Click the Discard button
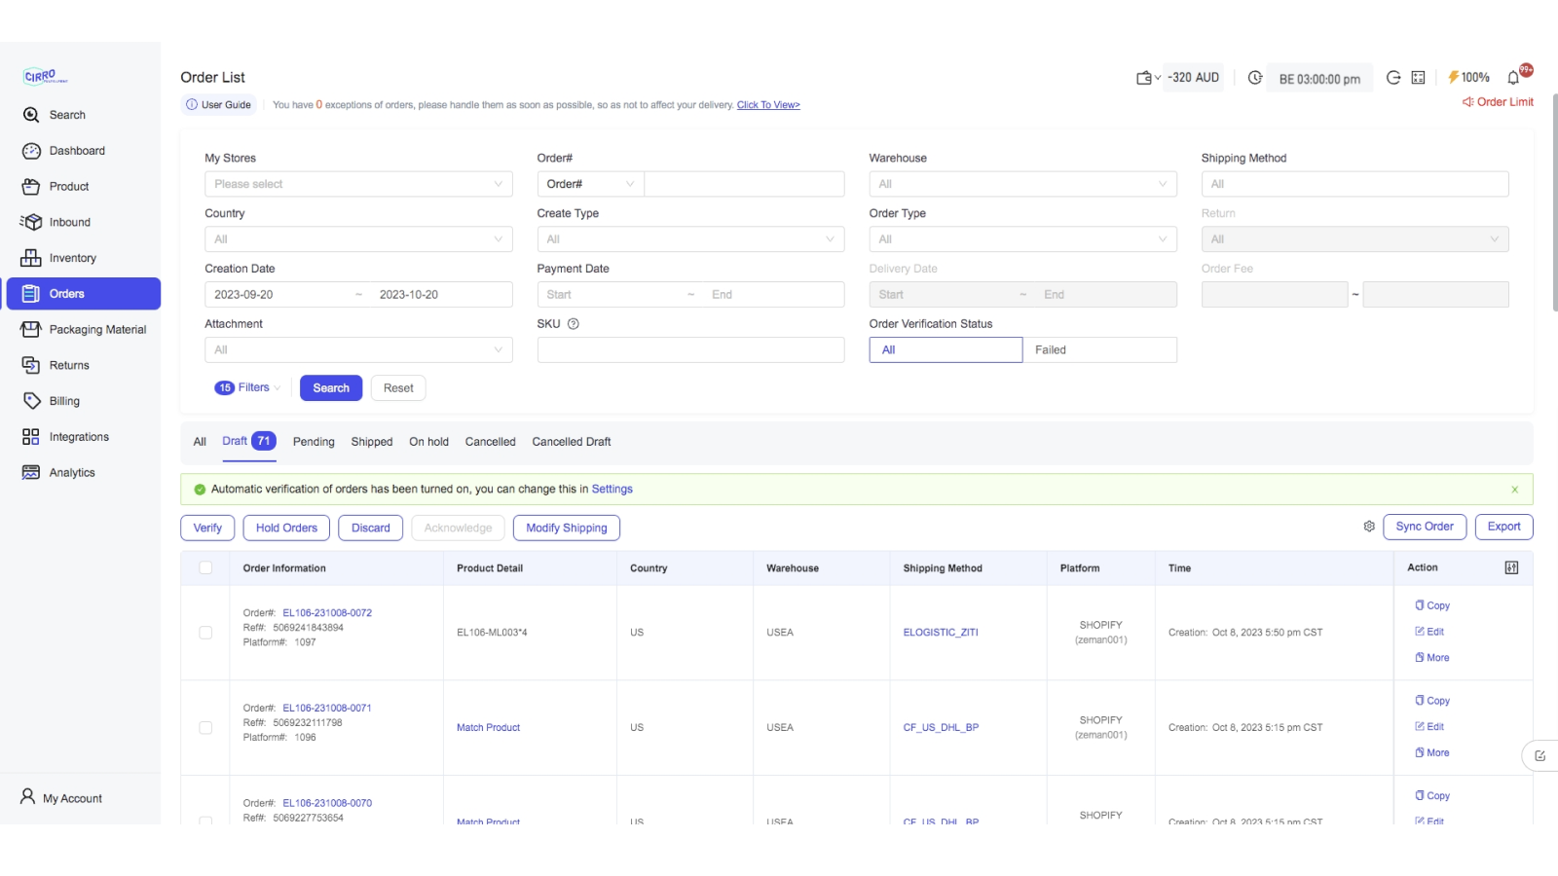The image size is (1558, 876). pyautogui.click(x=371, y=528)
